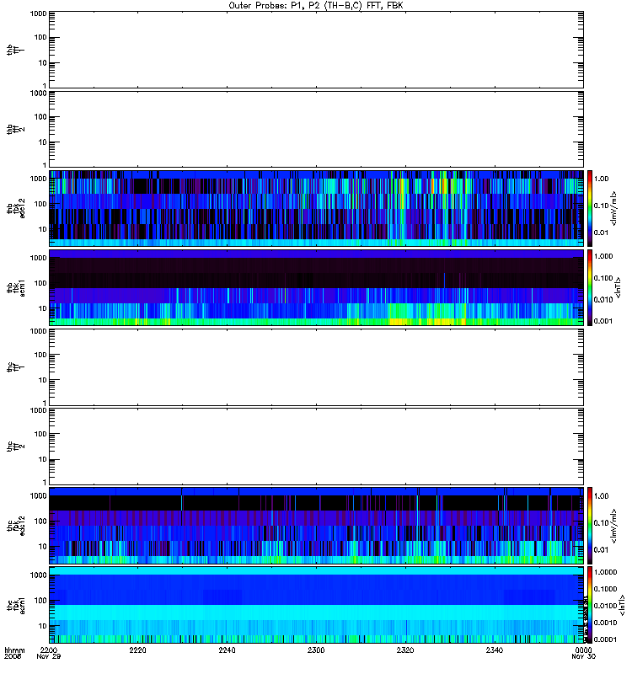
Task: Click the thc scm1 color bar
Action: [590, 605]
